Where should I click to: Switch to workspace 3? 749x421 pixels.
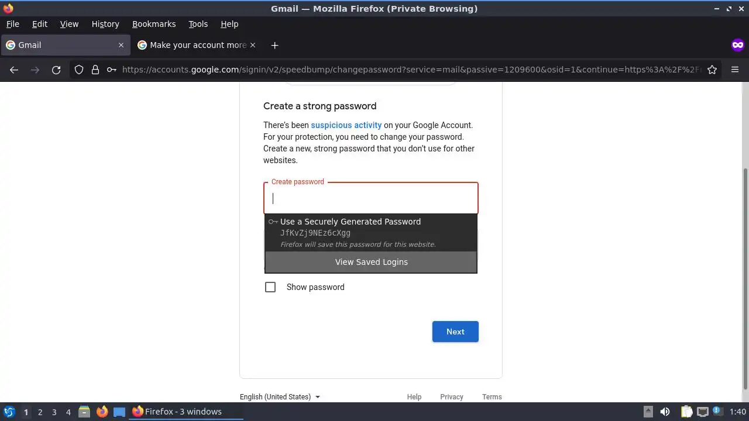point(54,412)
